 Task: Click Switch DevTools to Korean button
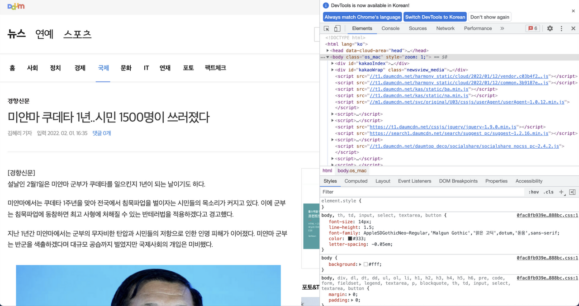tap(435, 17)
